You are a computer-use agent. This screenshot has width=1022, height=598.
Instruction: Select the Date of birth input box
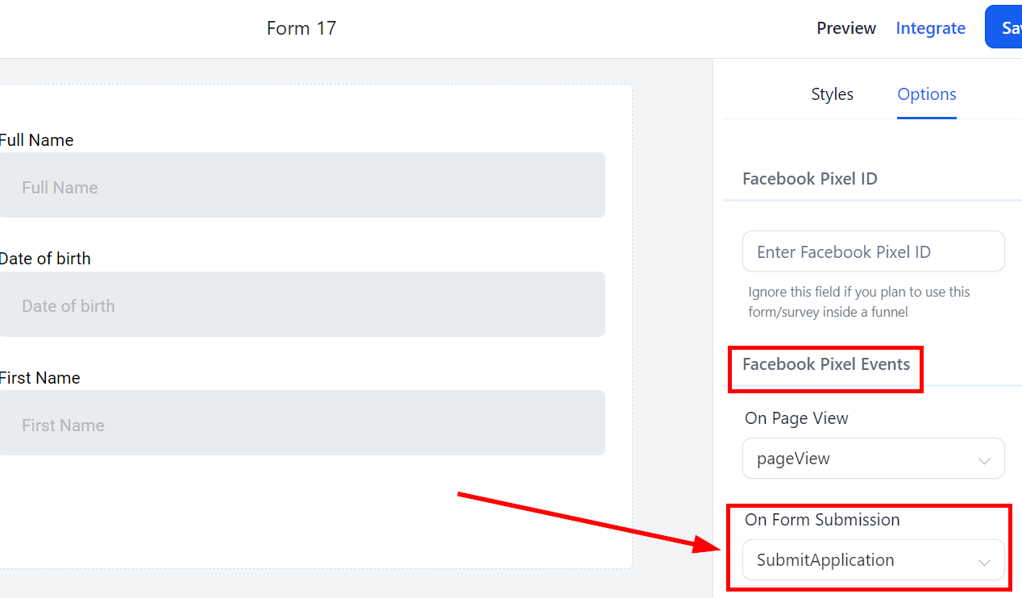tap(301, 305)
